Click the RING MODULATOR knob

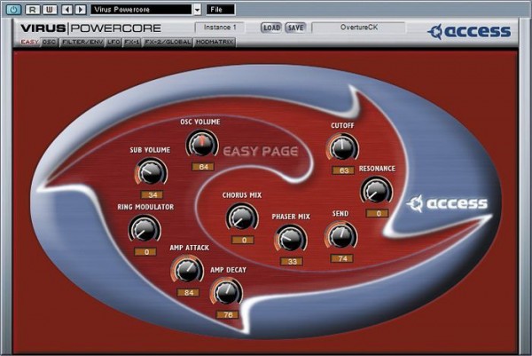coord(145,229)
